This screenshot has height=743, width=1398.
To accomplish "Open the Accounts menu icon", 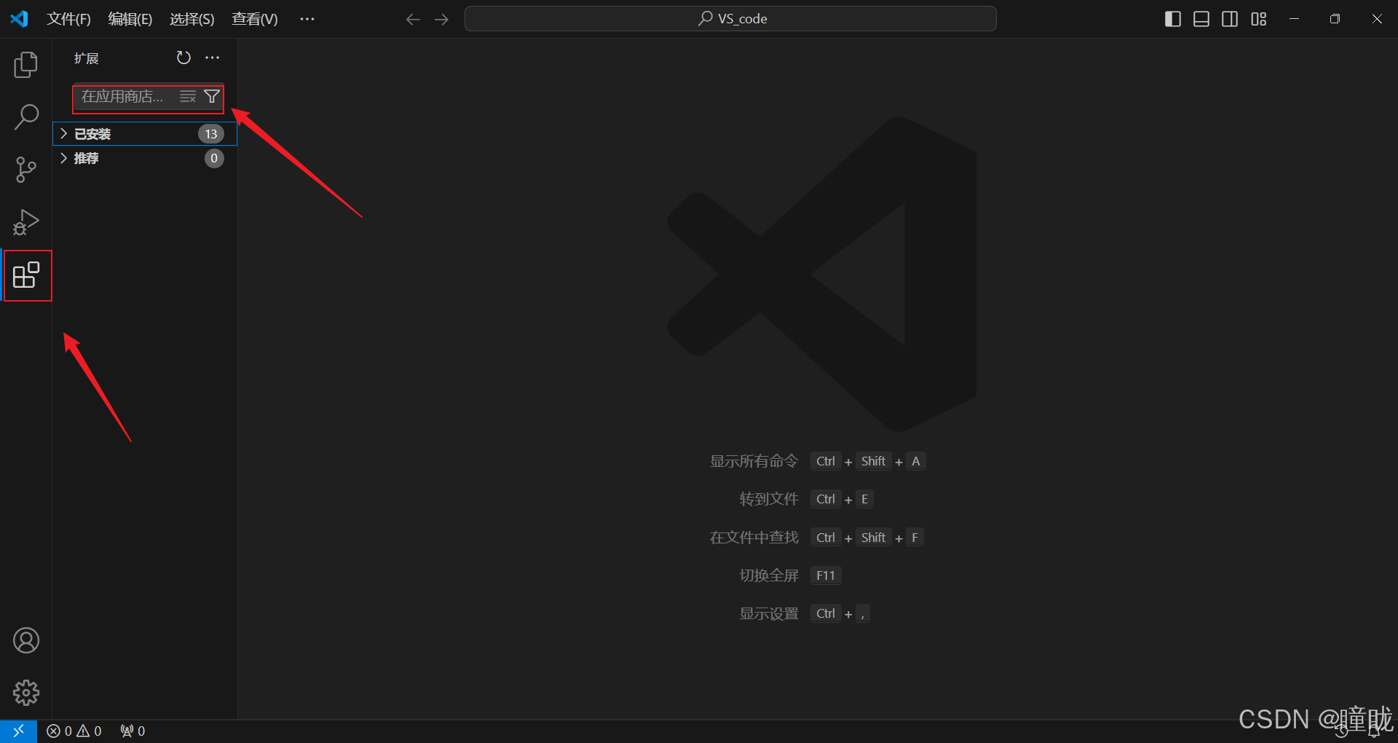I will (26, 640).
